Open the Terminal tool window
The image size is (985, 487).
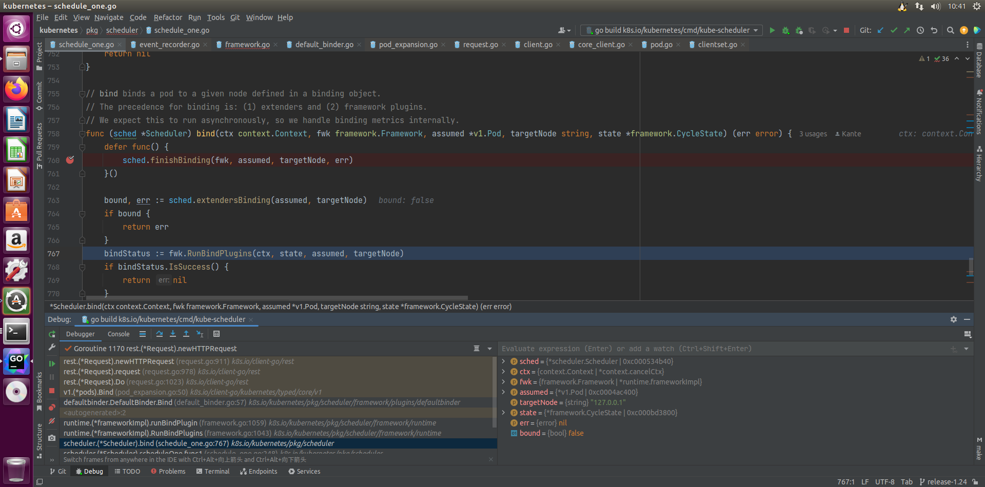coord(213,472)
